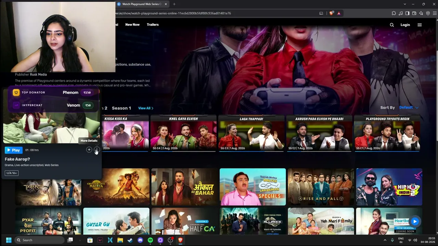Open the Pyar Paisa Profit show poster
The width and height of the screenshot is (438, 246).
48,221
